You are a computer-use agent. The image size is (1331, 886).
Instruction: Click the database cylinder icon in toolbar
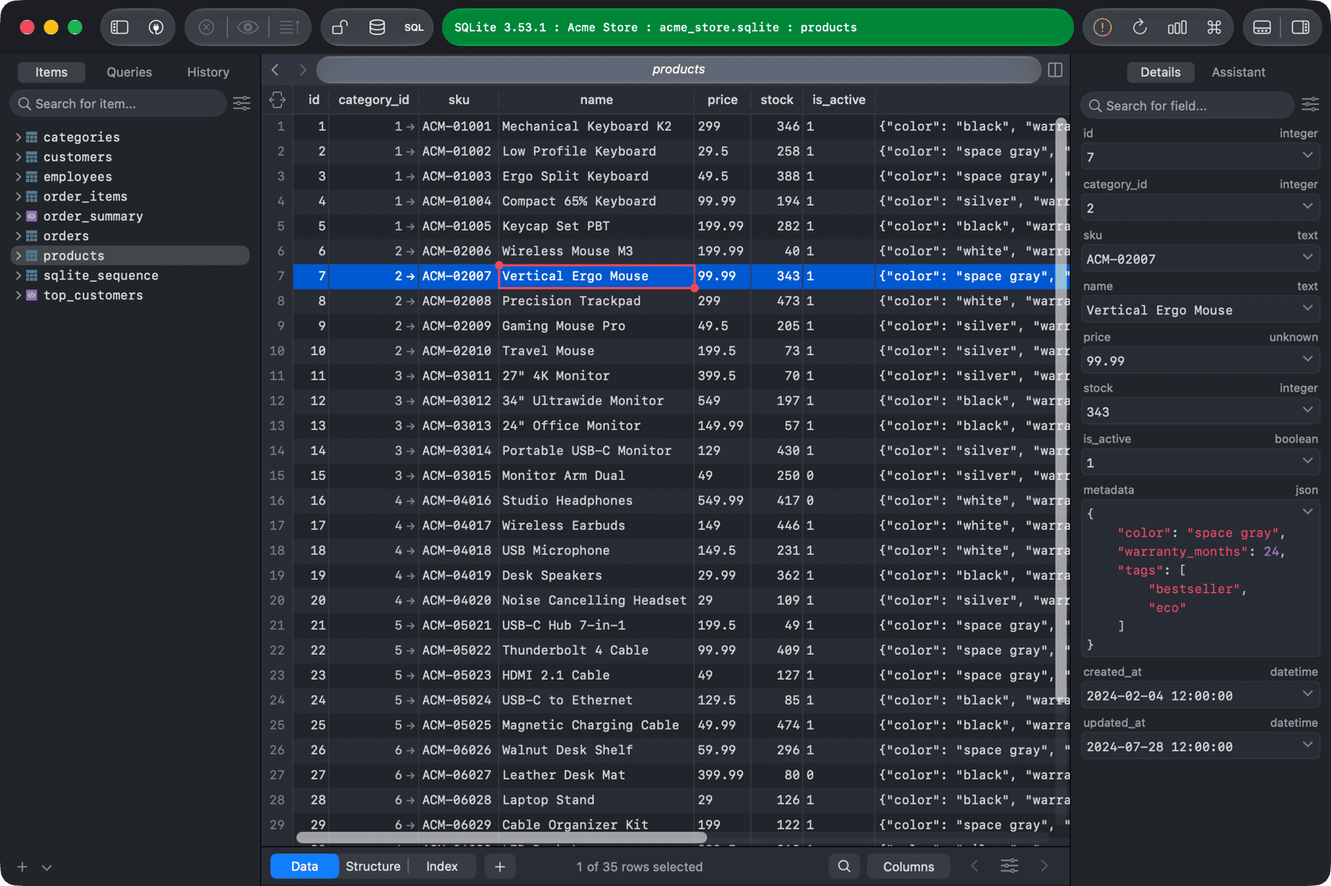point(377,27)
